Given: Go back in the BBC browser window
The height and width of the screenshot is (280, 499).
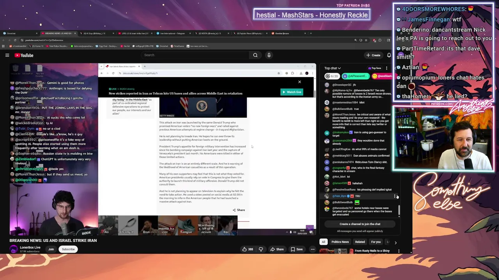Looking at the screenshot, I should (x=102, y=73).
